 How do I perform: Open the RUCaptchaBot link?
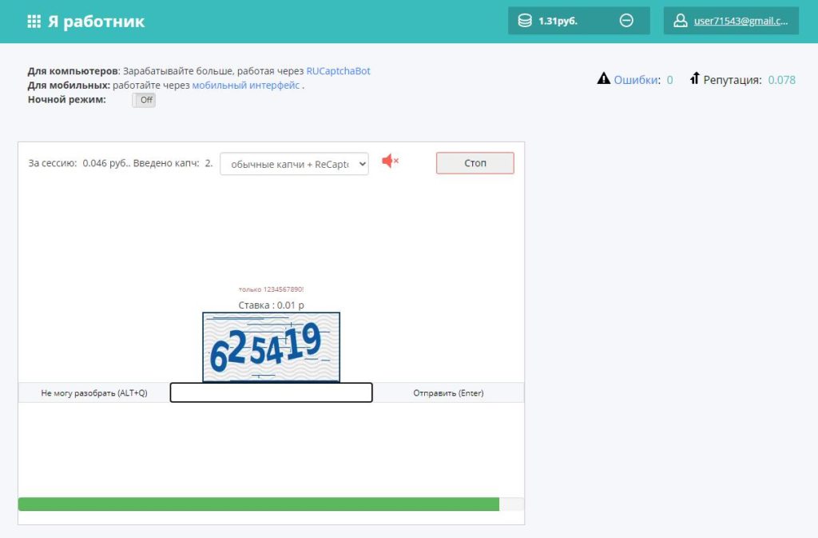(338, 71)
